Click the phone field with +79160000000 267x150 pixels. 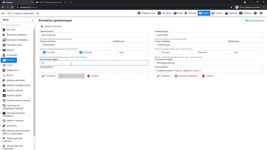coord(76,45)
